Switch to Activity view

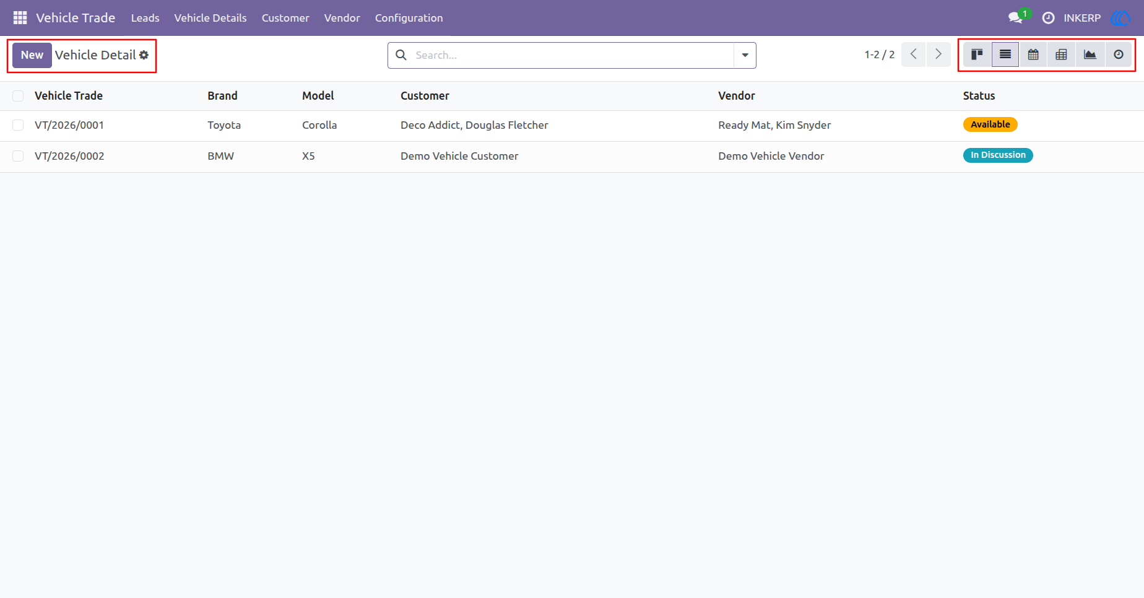(1118, 55)
